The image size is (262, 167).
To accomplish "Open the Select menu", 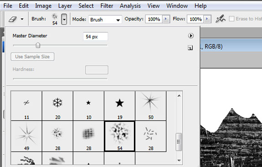I will tap(86, 6).
